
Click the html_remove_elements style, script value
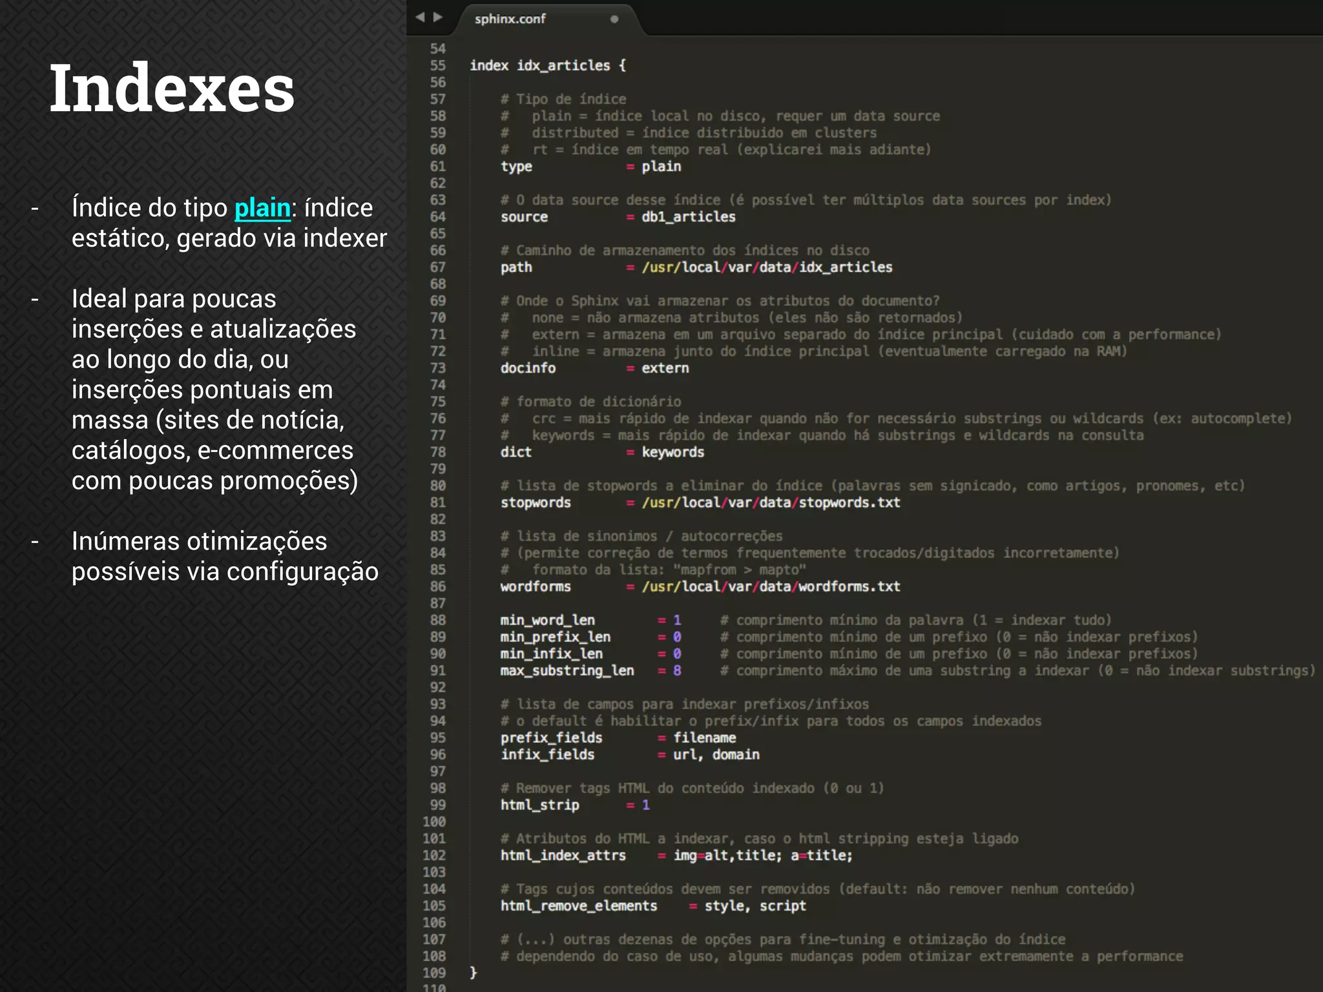[x=755, y=905]
